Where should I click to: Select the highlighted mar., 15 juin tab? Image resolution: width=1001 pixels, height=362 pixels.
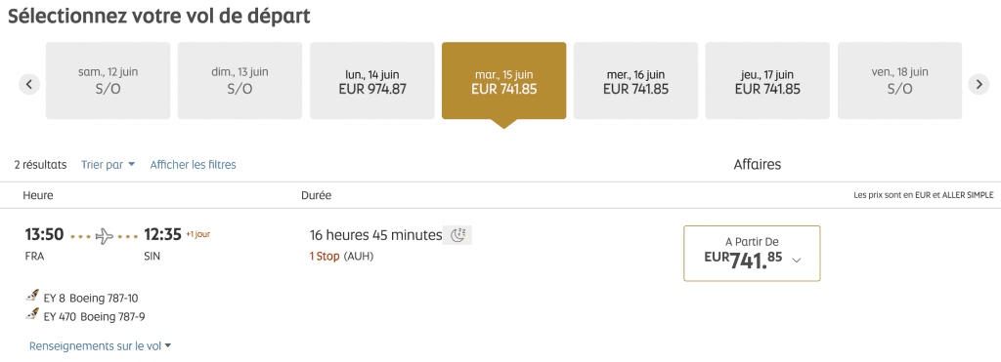click(x=503, y=81)
